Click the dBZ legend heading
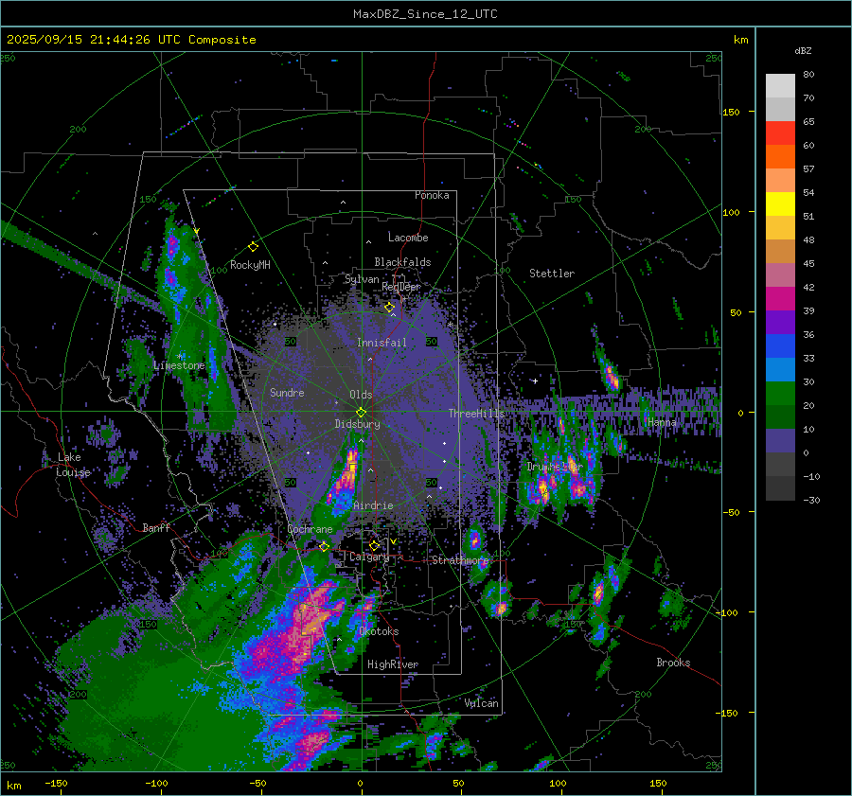 [803, 50]
